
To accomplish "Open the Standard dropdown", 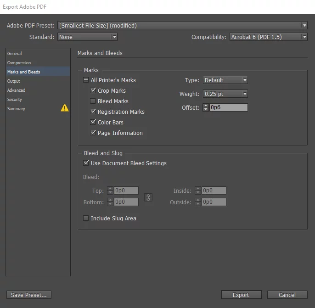I will pos(87,37).
